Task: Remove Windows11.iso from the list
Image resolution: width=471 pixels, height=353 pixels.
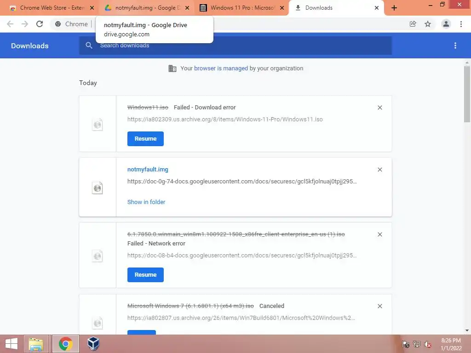Action: point(379,108)
